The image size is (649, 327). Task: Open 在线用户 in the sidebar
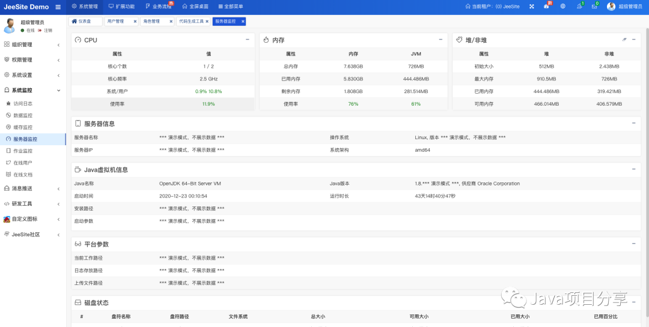click(x=23, y=163)
